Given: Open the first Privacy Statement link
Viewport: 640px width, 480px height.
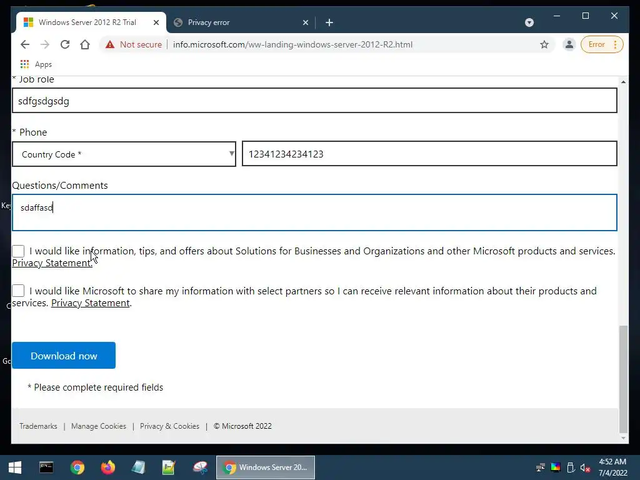Looking at the screenshot, I should click(52, 263).
